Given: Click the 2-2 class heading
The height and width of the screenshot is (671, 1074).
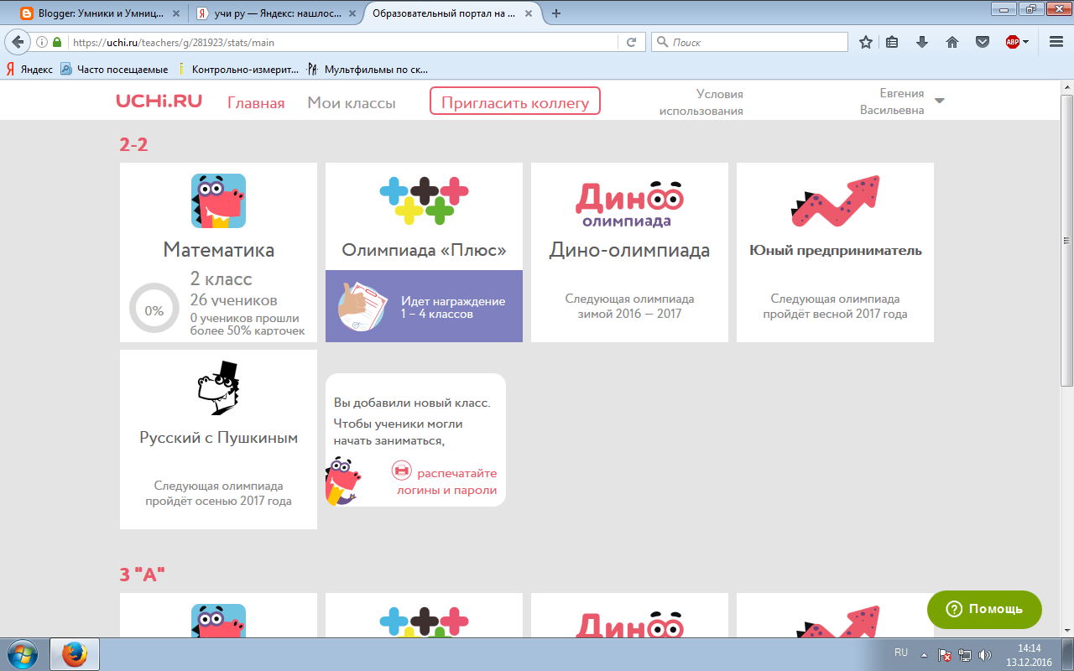Looking at the screenshot, I should (133, 144).
